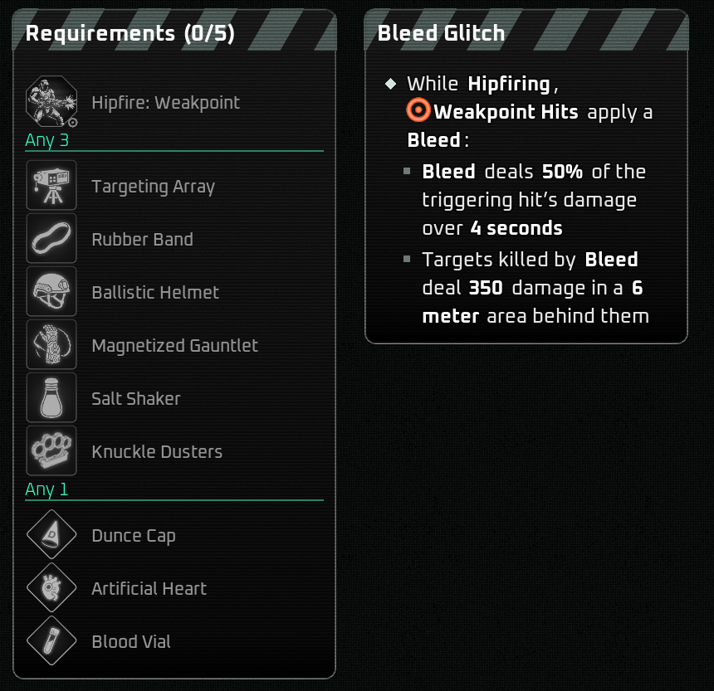Click the Requirements (0/5) header
This screenshot has width=714, height=691.
[130, 34]
